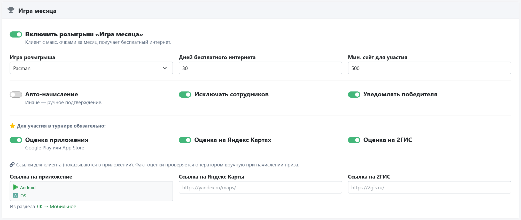521x220 pixels.
Task: Turn off Уведомлять победителя switch
Action: 354,95
